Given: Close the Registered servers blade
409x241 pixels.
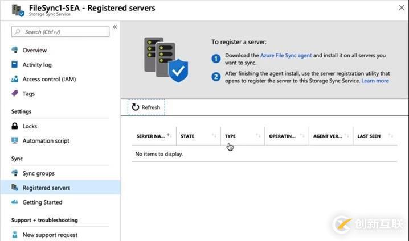Looking at the screenshot, I should pos(402,7).
